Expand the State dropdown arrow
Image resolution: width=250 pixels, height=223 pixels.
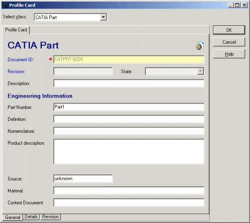[x=201, y=71]
